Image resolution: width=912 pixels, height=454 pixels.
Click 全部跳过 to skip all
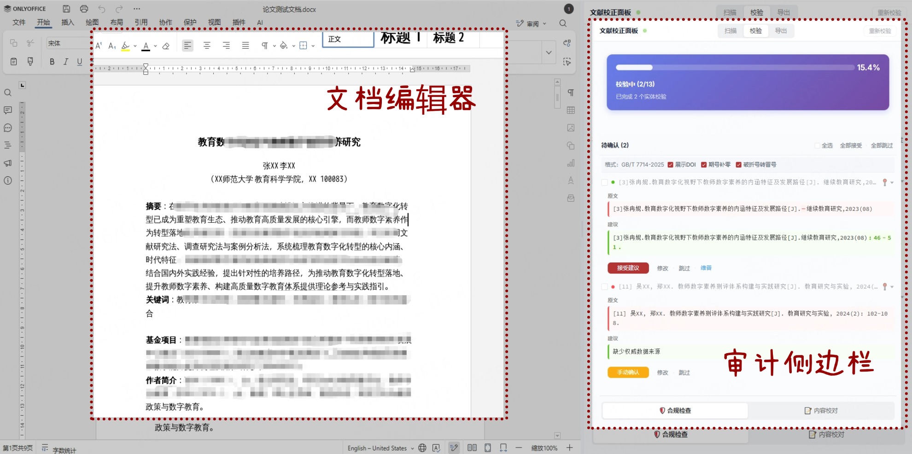(882, 146)
